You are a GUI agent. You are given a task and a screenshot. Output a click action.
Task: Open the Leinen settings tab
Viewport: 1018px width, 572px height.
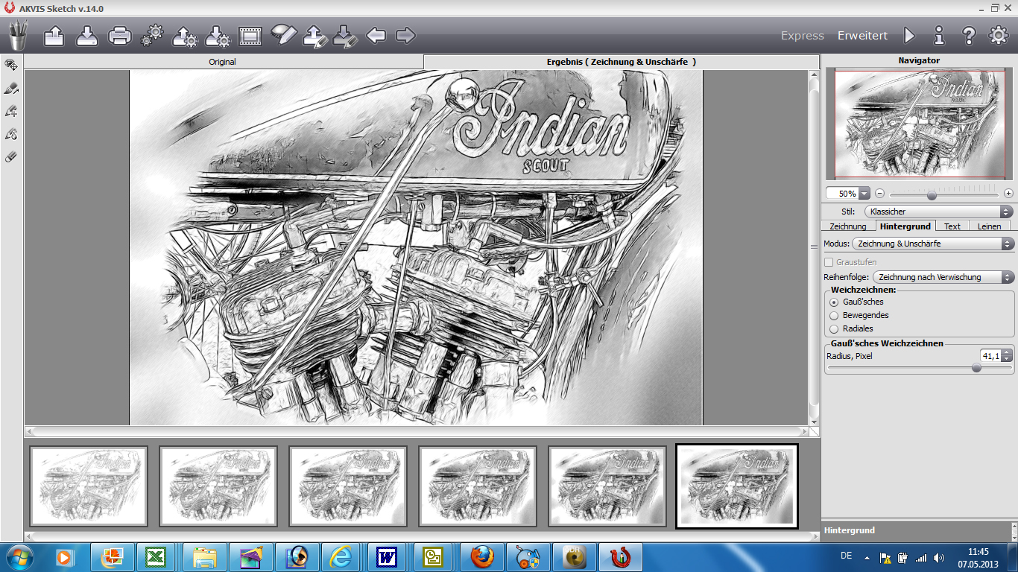(x=989, y=226)
